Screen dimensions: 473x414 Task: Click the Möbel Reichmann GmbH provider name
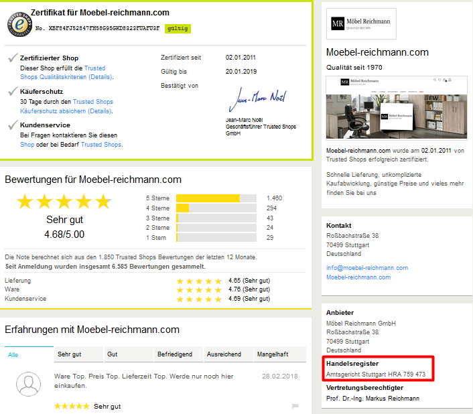(361, 324)
